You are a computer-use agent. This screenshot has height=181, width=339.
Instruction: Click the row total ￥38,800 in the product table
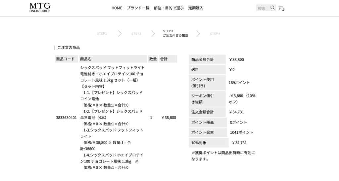(169, 118)
